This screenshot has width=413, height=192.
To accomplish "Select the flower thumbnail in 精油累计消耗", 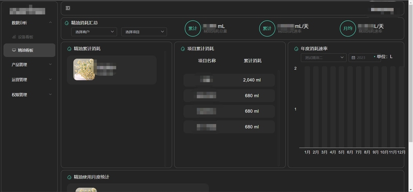I will point(84,70).
